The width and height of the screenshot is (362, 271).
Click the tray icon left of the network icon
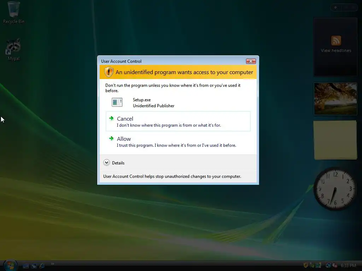[319, 265]
